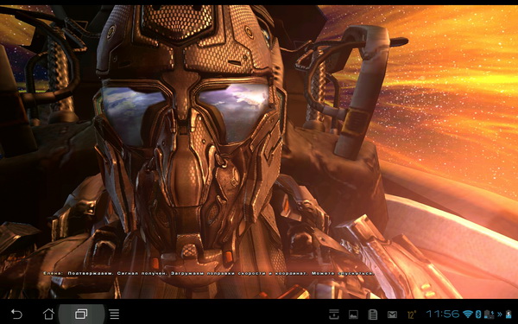Tap the Android back arrow button

point(16,314)
